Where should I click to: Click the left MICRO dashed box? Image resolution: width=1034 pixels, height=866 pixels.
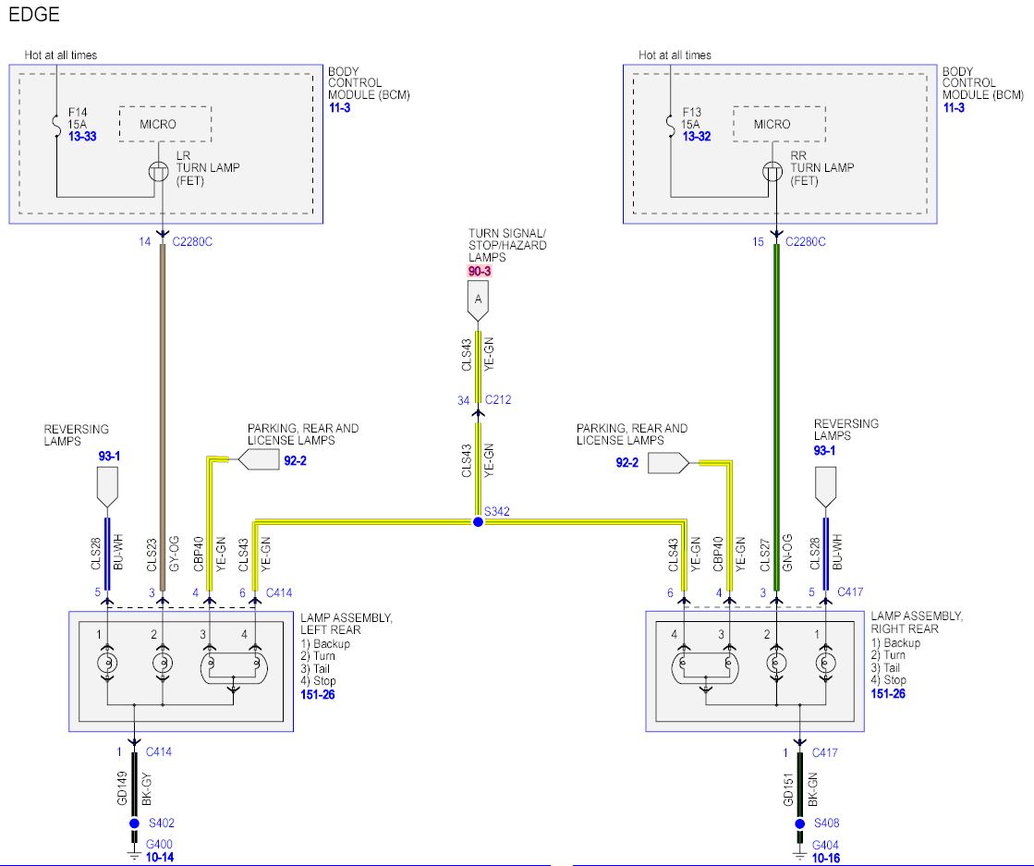[164, 124]
